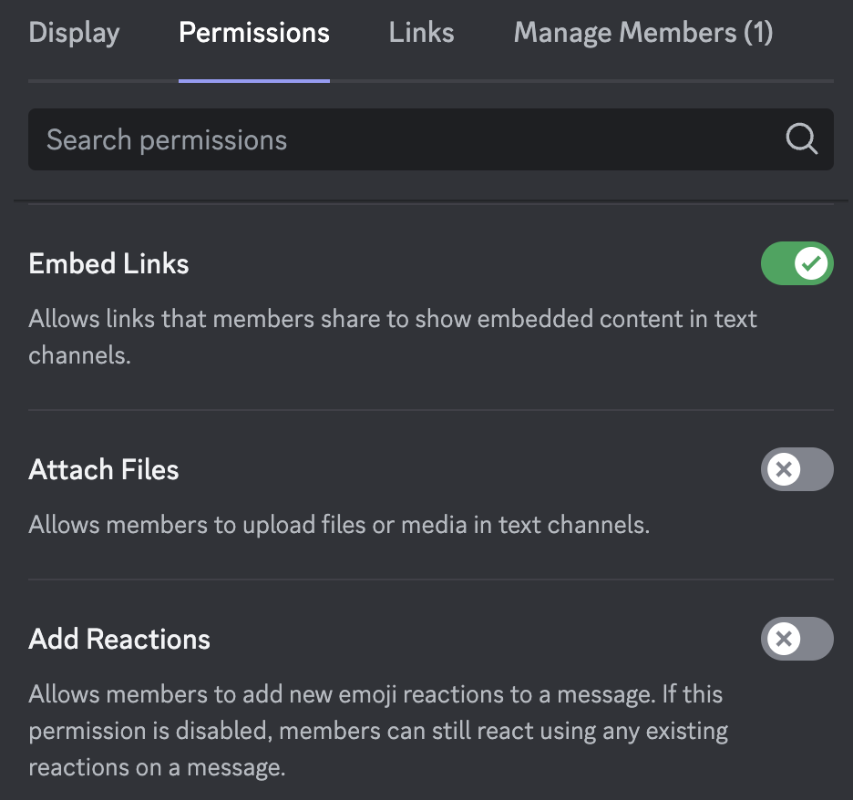Image resolution: width=853 pixels, height=800 pixels.
Task: Click the description about uploading files or media
Action: coord(339,525)
